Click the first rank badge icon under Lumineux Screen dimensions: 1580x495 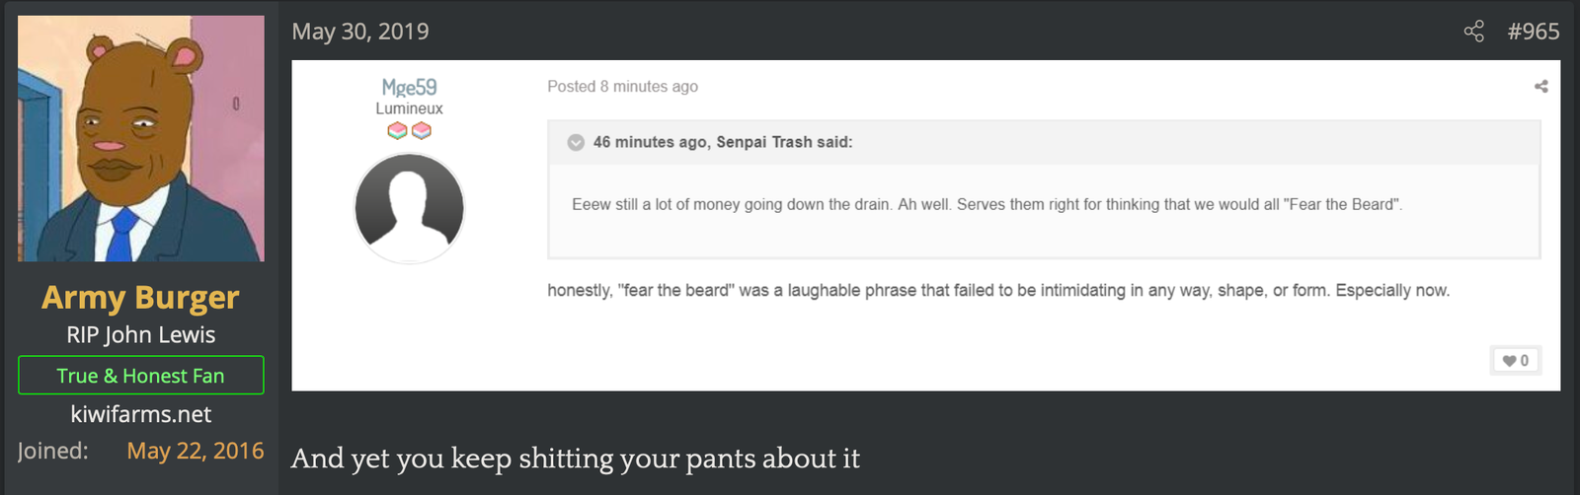(397, 130)
